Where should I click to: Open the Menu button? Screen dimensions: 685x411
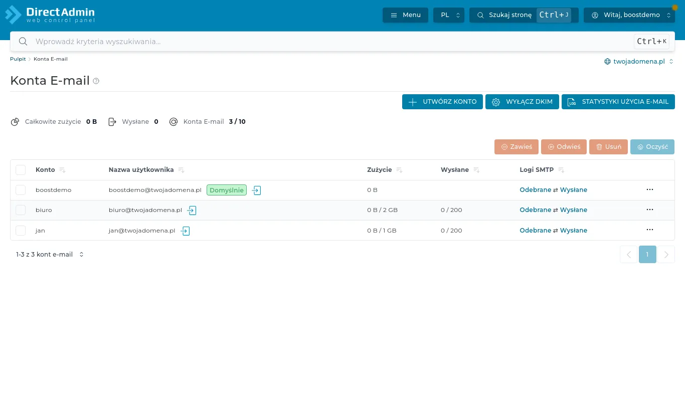405,15
